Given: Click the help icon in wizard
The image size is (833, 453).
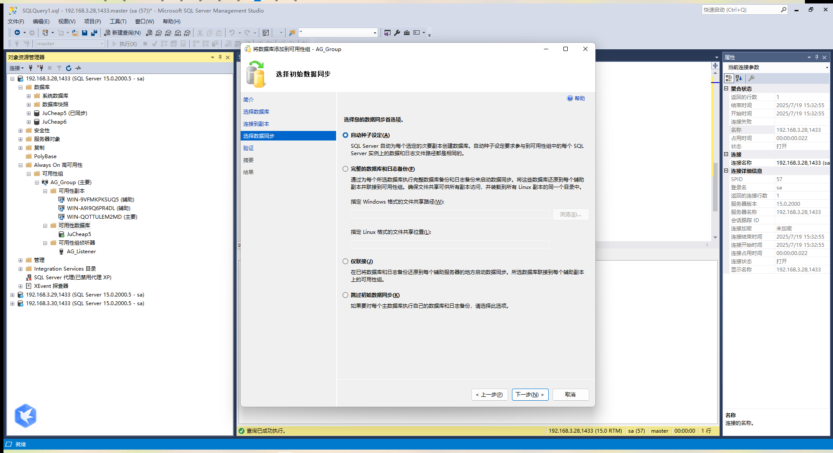Looking at the screenshot, I should 570,98.
